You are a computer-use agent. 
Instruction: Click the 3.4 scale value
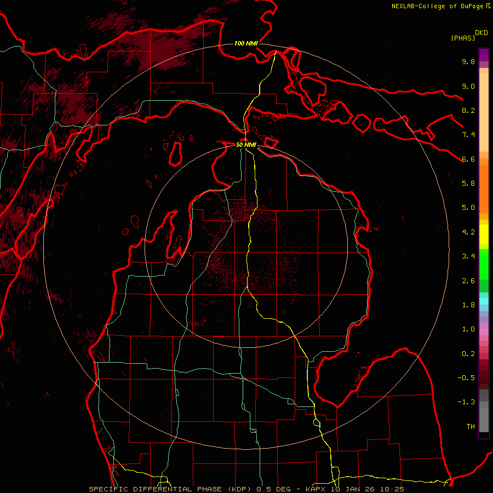(468, 256)
